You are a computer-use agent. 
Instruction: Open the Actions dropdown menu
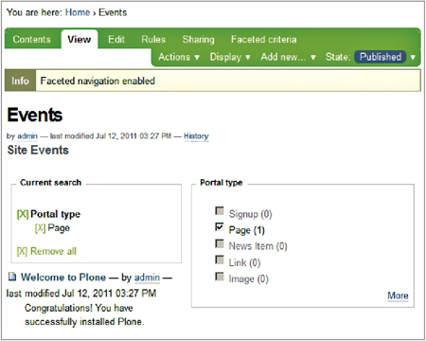179,57
